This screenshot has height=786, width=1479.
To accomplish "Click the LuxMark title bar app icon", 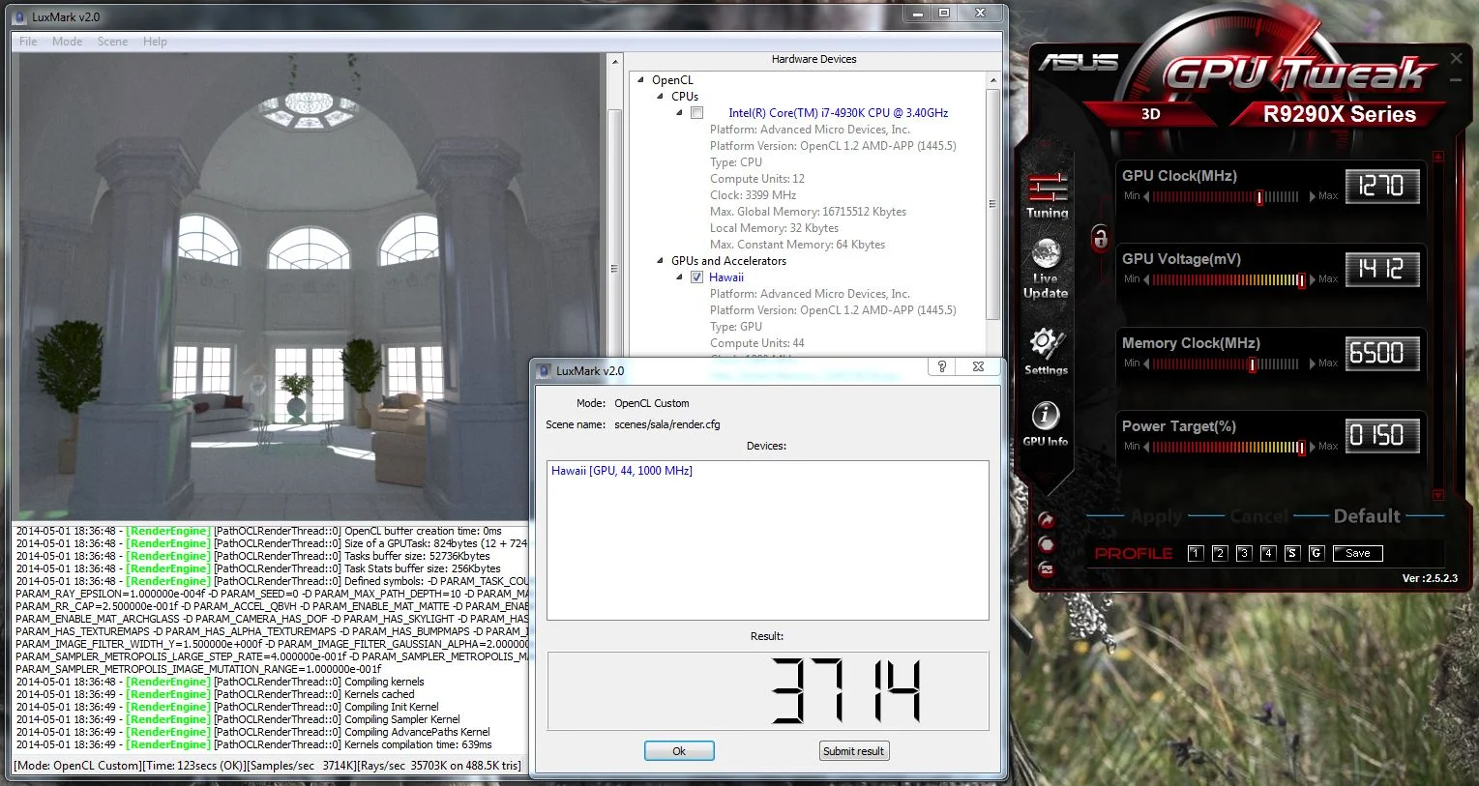I will (x=21, y=16).
